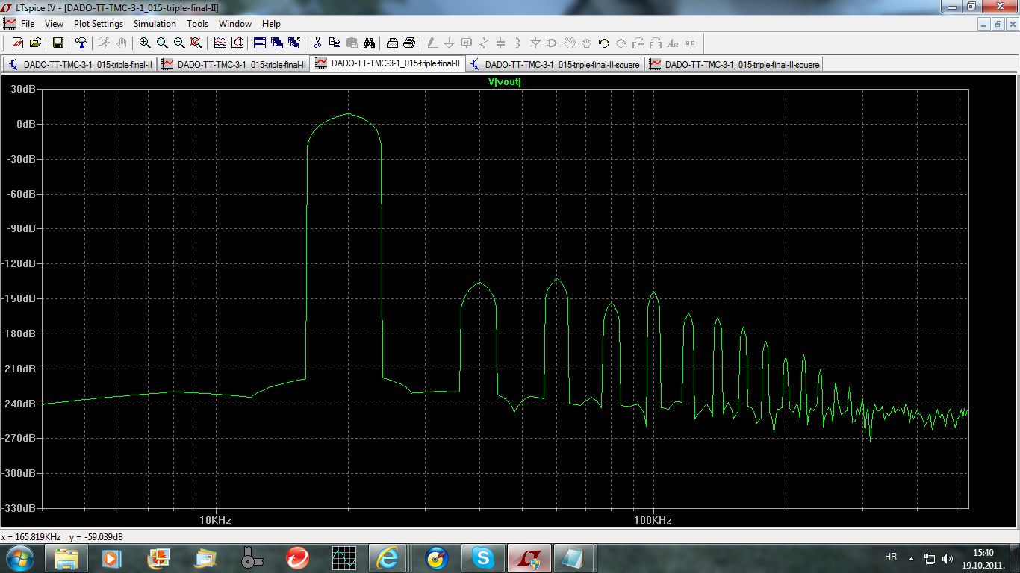Open the Plot Settings menu
This screenshot has height=573, width=1020.
tap(99, 24)
